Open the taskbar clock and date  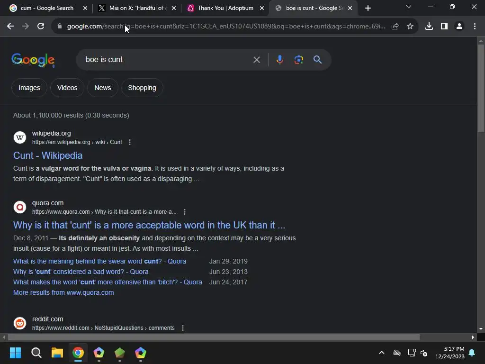[450, 353]
